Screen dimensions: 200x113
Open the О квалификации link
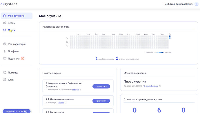151,86
